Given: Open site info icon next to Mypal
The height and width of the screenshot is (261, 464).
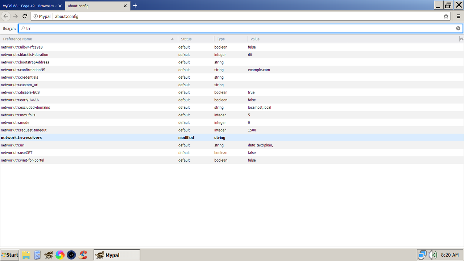Looking at the screenshot, I should coord(36,16).
